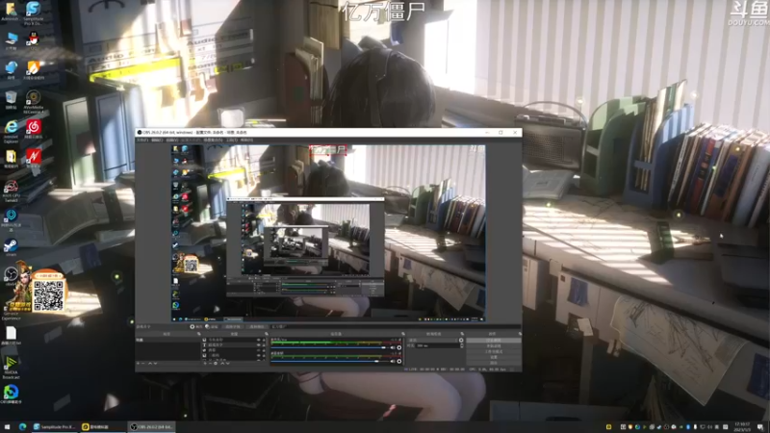Add a new source with plus icon
Image resolution: width=770 pixels, height=433 pixels.
[x=205, y=364]
